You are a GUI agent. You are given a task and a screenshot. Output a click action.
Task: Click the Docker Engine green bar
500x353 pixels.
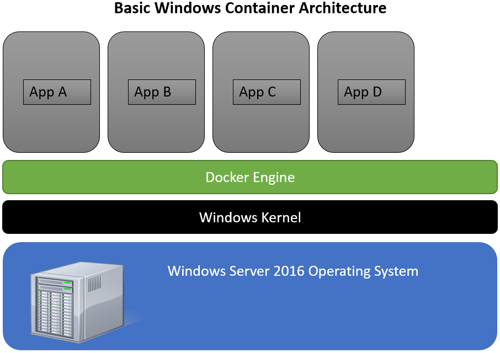pyautogui.click(x=250, y=177)
